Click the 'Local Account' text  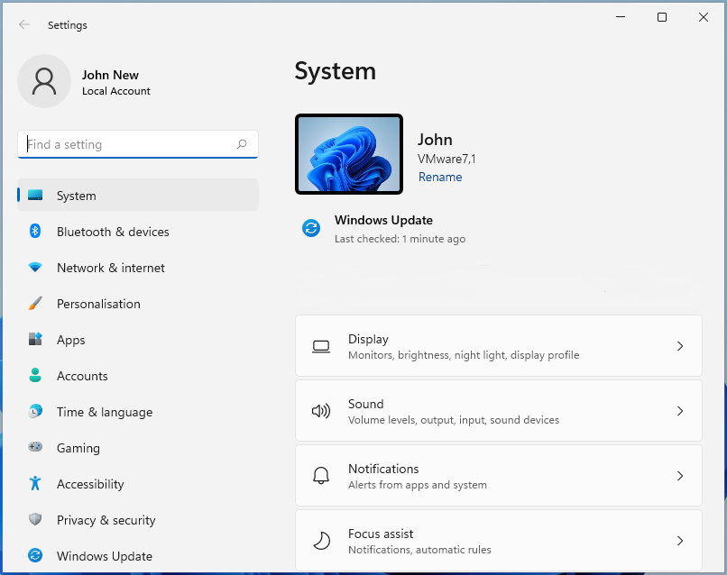tap(116, 91)
